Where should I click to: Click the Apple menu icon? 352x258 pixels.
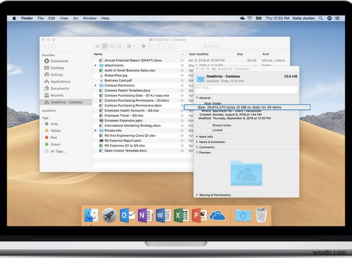[x=14, y=18]
